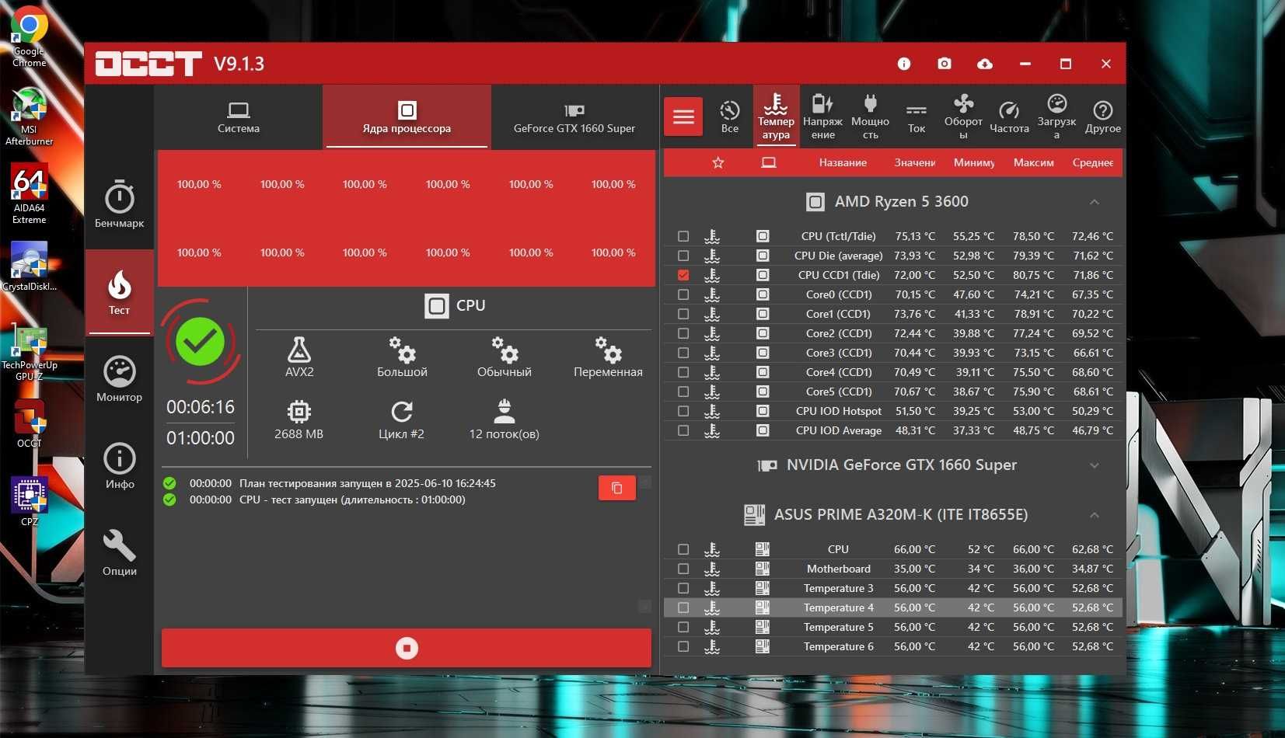Sort by the Минимум column header
The image size is (1285, 738).
click(x=974, y=162)
